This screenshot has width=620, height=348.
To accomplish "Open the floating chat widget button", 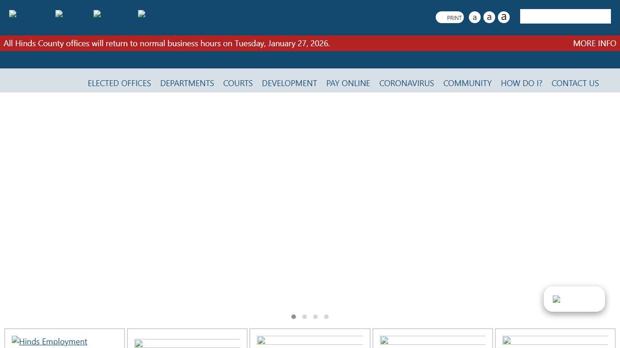I will coord(574,299).
